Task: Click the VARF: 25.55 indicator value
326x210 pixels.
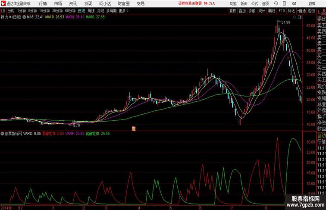Action: 75,134
